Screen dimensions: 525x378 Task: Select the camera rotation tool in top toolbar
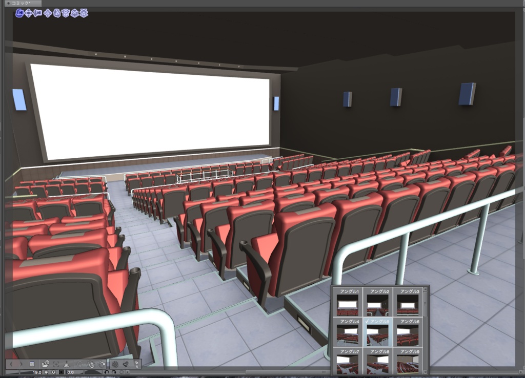[19, 14]
